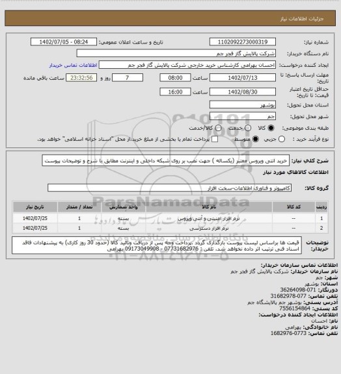Screen dimensions: 341x374
Task: Click the deadline hour field 08:00
Action: pyautogui.click(x=175, y=78)
